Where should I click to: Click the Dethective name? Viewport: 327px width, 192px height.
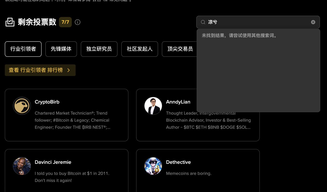click(178, 162)
